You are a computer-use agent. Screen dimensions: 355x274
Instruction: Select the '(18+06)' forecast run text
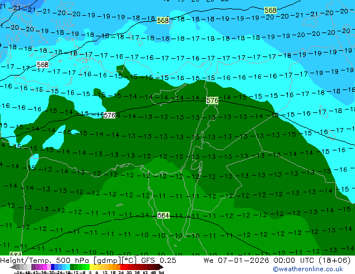(335, 260)
